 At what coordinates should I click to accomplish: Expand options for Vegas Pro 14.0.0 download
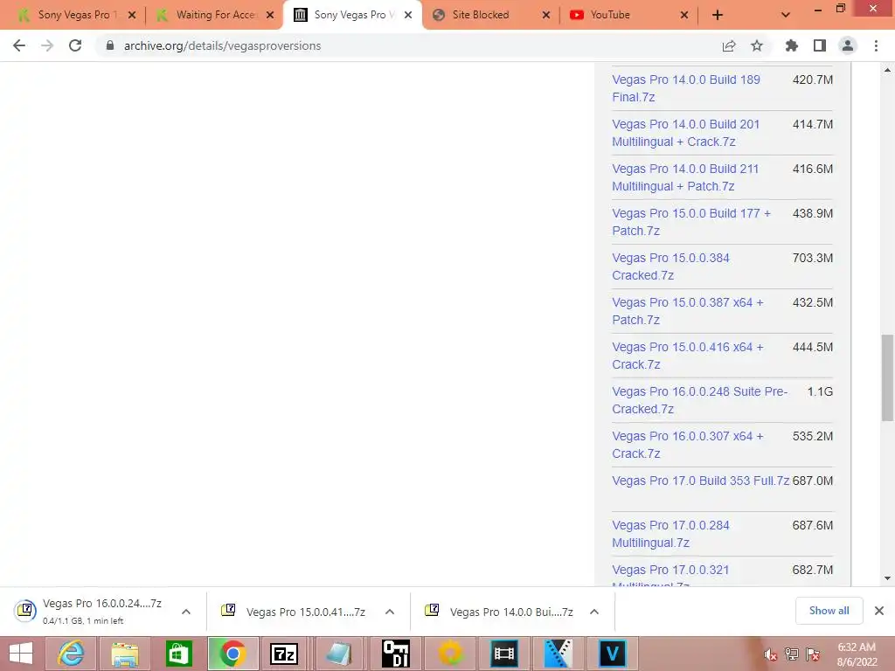point(594,612)
